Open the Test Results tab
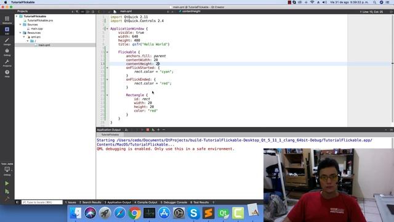 pos(199,202)
